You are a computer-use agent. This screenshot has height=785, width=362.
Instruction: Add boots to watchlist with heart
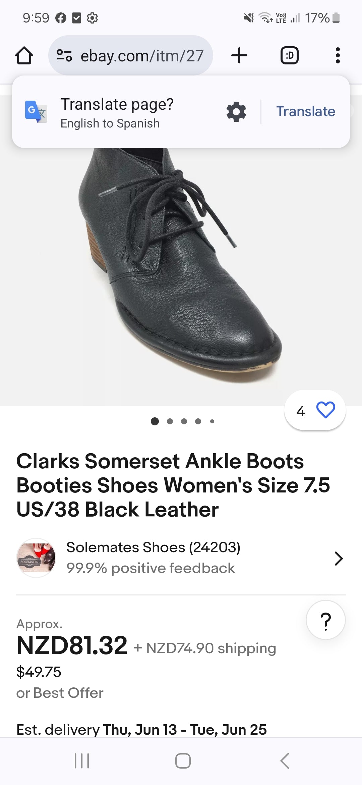coord(325,410)
